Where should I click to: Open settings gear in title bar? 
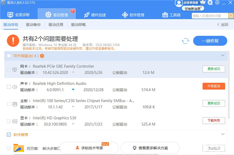coord(217,2)
